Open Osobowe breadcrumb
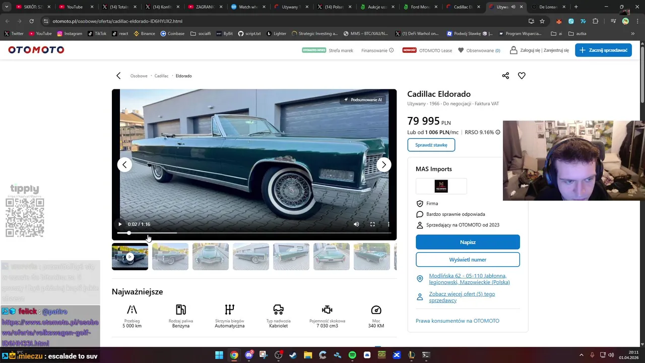The image size is (645, 363). [x=139, y=76]
